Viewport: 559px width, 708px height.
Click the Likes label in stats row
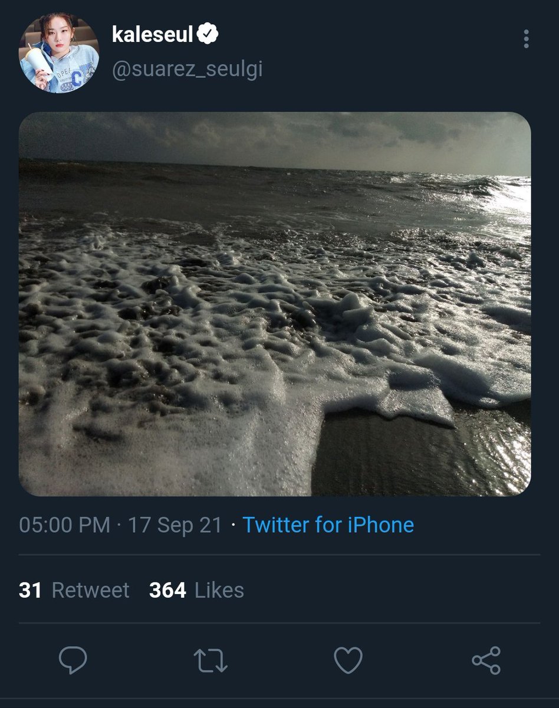point(219,590)
